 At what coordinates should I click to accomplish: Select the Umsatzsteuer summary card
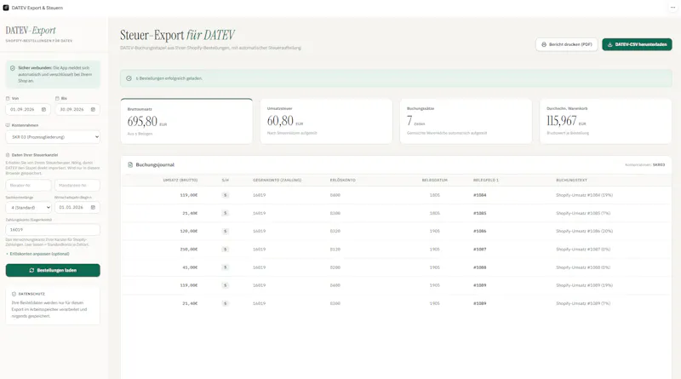[x=326, y=121]
